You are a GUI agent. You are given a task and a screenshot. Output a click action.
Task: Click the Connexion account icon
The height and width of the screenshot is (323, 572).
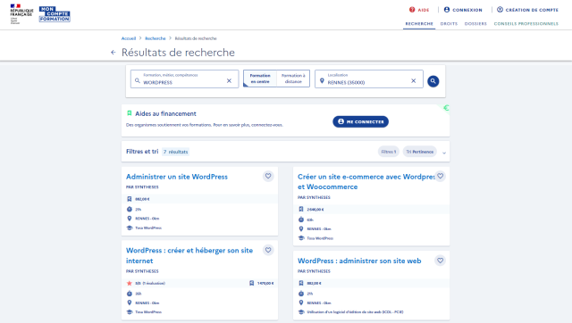coord(447,10)
